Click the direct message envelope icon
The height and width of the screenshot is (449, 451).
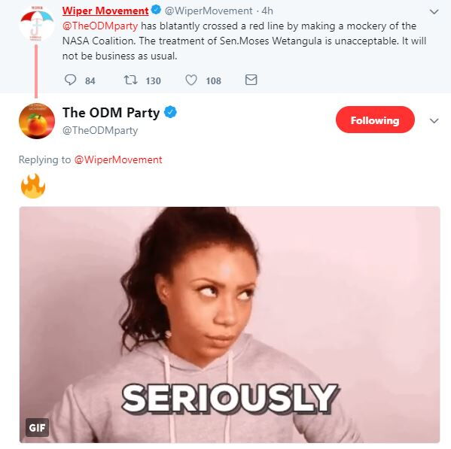(251, 80)
